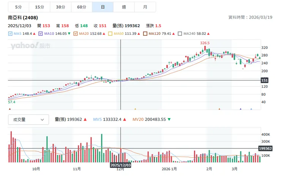Select the 週 weekly chart tab
The width and height of the screenshot is (281, 181).
124,7
